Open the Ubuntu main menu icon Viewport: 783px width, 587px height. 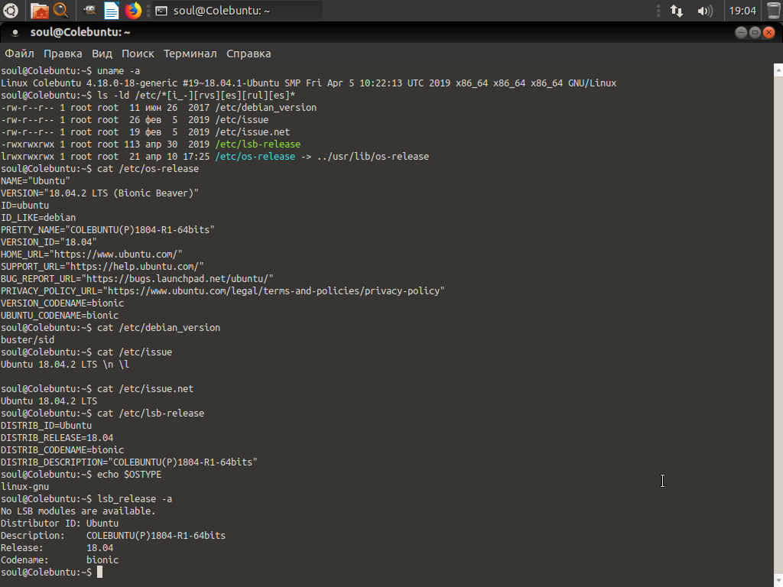tap(11, 11)
